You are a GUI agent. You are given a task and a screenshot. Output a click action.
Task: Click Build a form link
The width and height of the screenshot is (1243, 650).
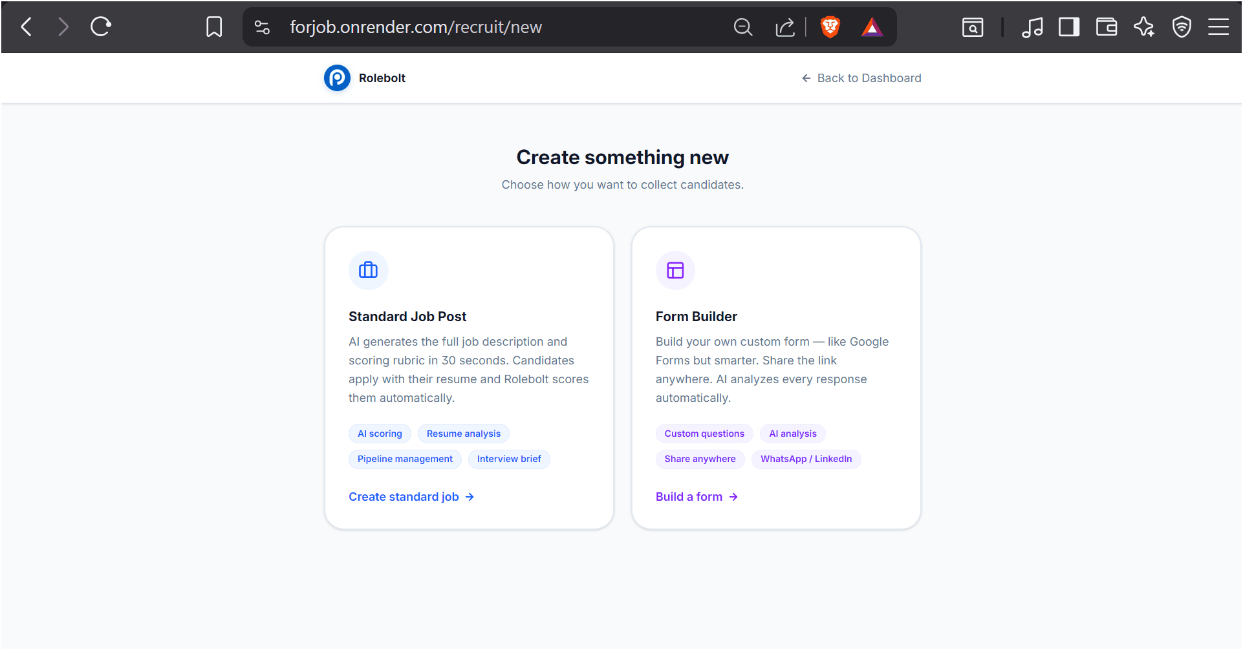[697, 497]
